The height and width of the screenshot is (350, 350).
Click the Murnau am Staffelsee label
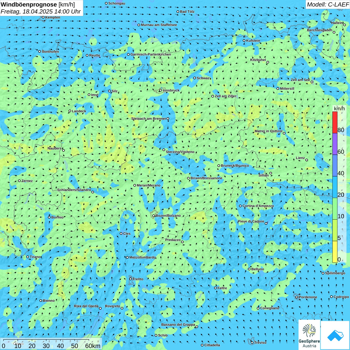[159, 25]
